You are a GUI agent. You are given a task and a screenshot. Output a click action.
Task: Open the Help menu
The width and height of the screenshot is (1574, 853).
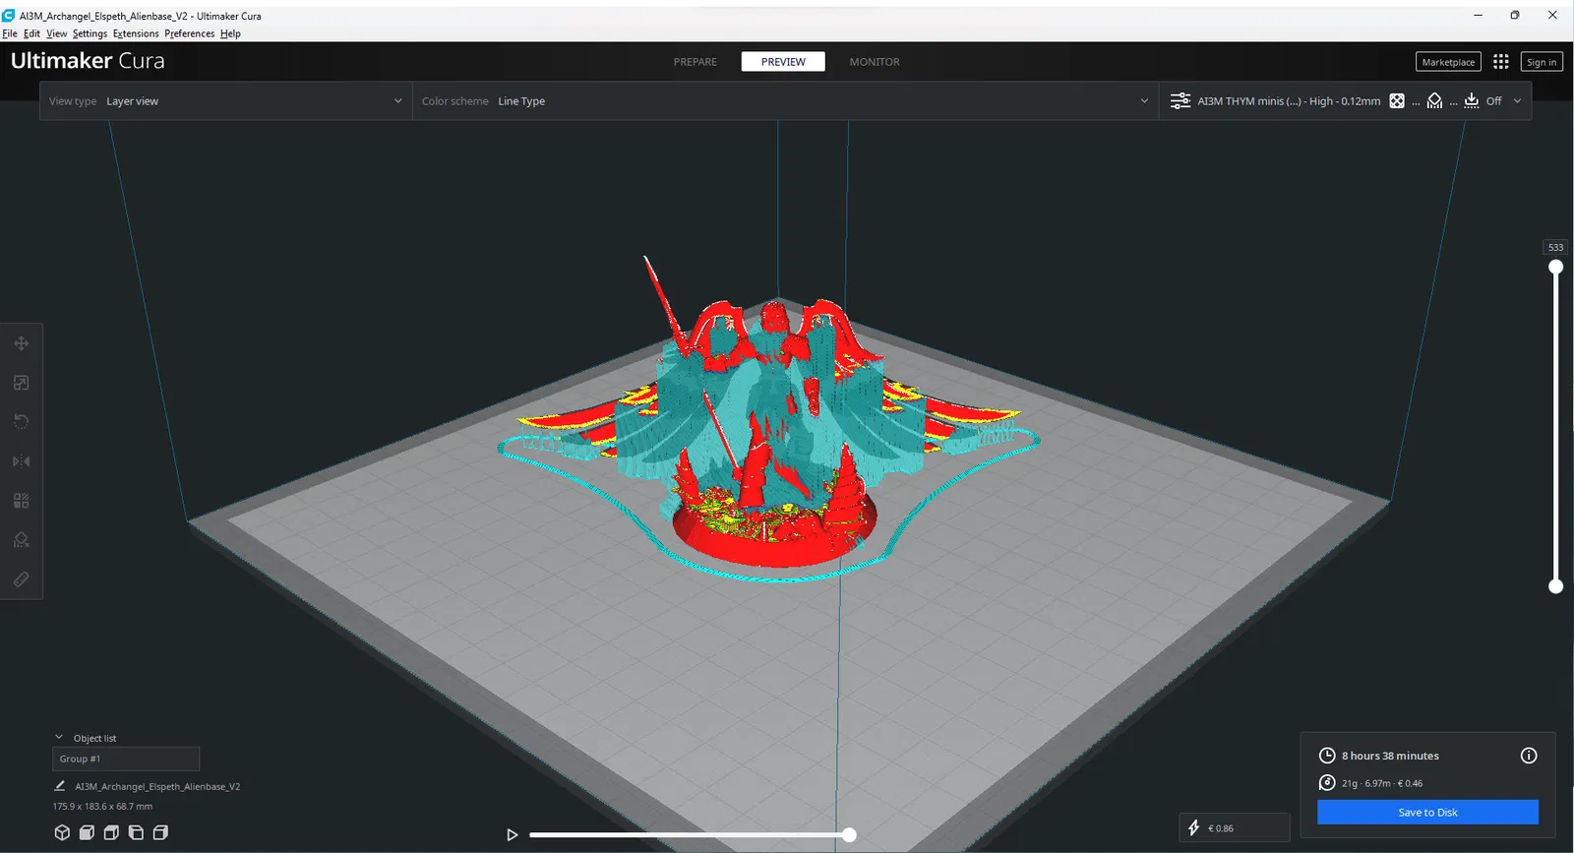tap(230, 33)
